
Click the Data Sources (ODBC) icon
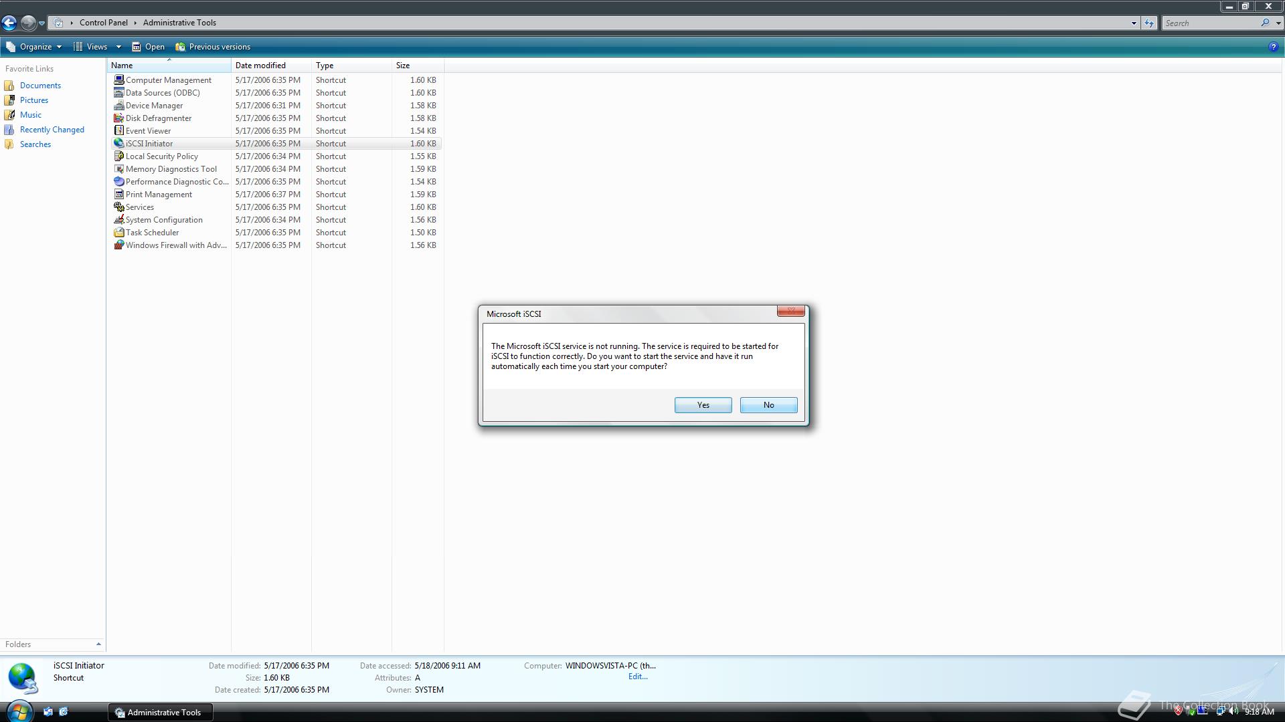click(118, 92)
